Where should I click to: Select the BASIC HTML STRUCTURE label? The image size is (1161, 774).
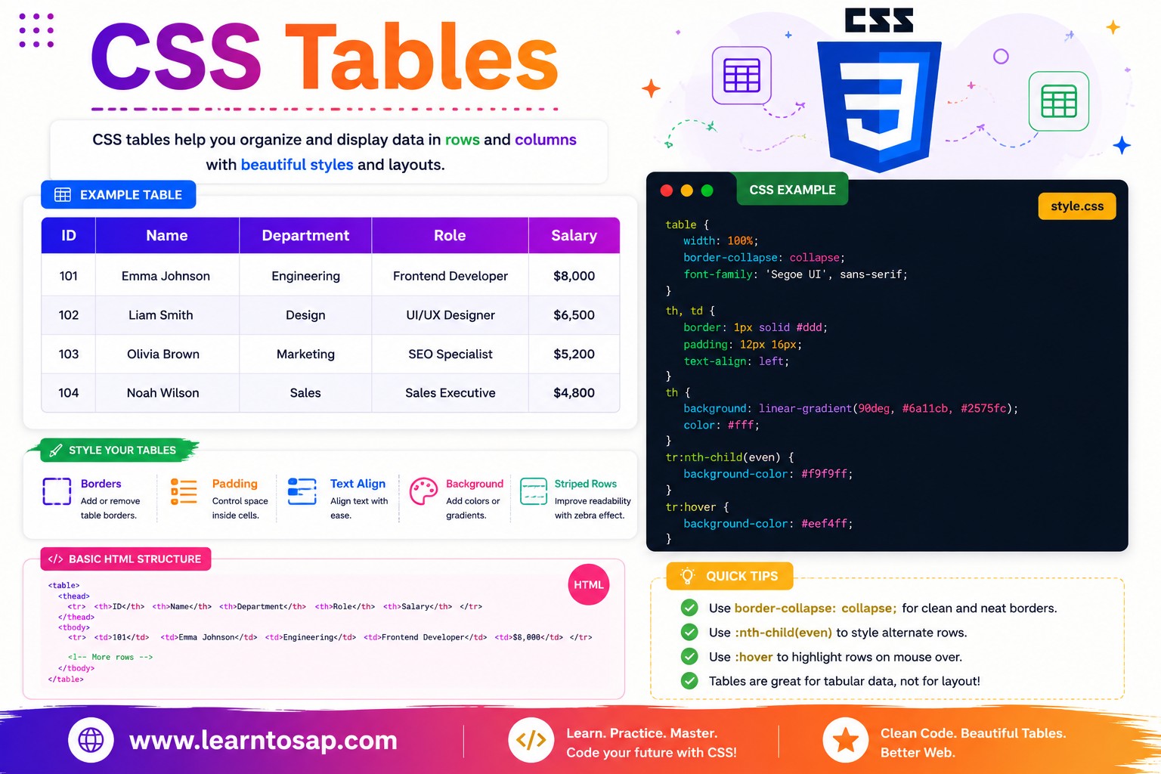coord(125,559)
